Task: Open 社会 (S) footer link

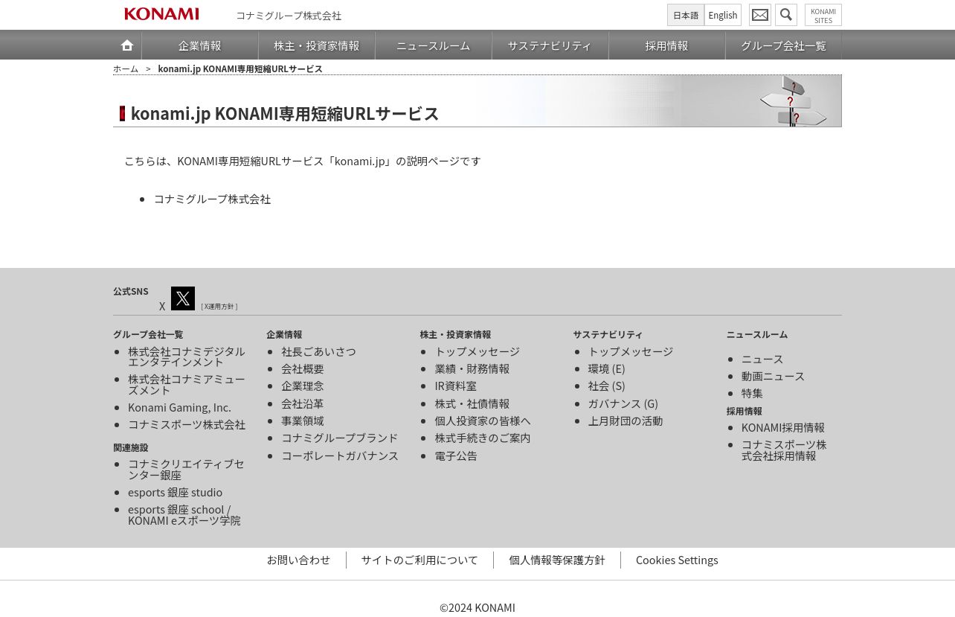Action: 607,386
